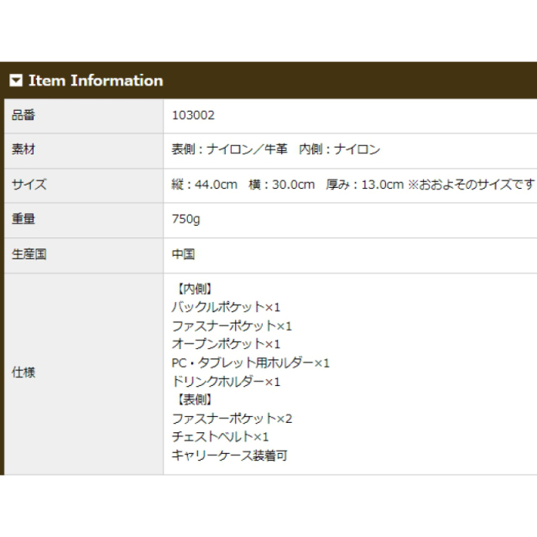Select ファスナーポケット×1 under 内側
537x537 pixels.
232,326
